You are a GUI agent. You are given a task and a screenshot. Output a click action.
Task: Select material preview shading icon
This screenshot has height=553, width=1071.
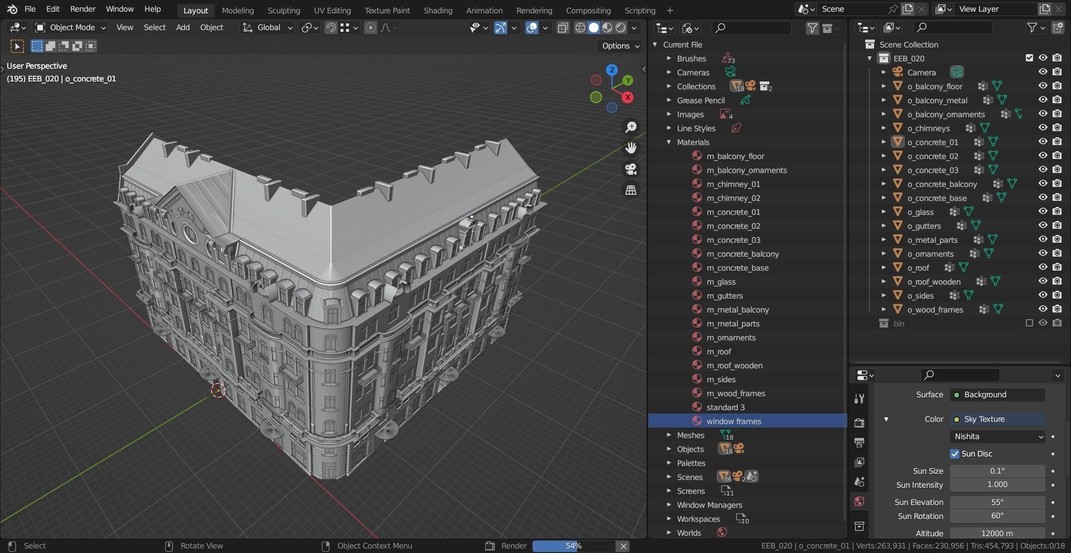pyautogui.click(x=607, y=27)
